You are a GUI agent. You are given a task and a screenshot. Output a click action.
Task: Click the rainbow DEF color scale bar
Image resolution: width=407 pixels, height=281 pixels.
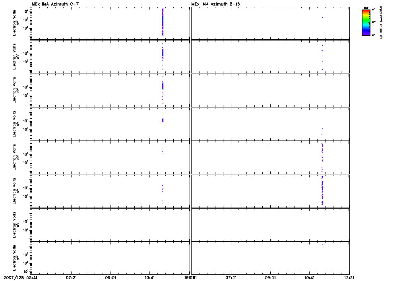366,23
